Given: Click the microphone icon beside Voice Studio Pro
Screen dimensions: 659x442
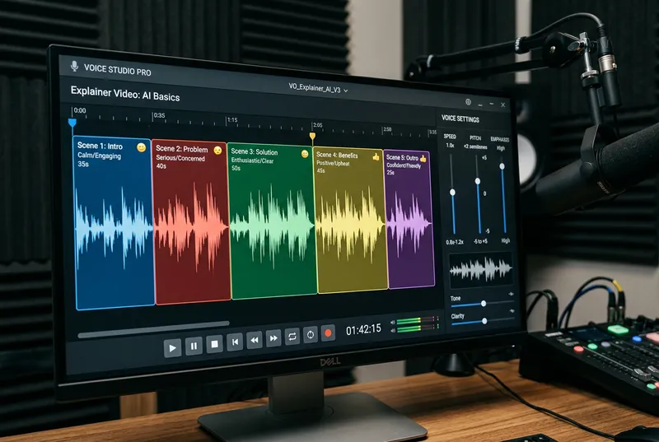Looking at the screenshot, I should (75, 66).
